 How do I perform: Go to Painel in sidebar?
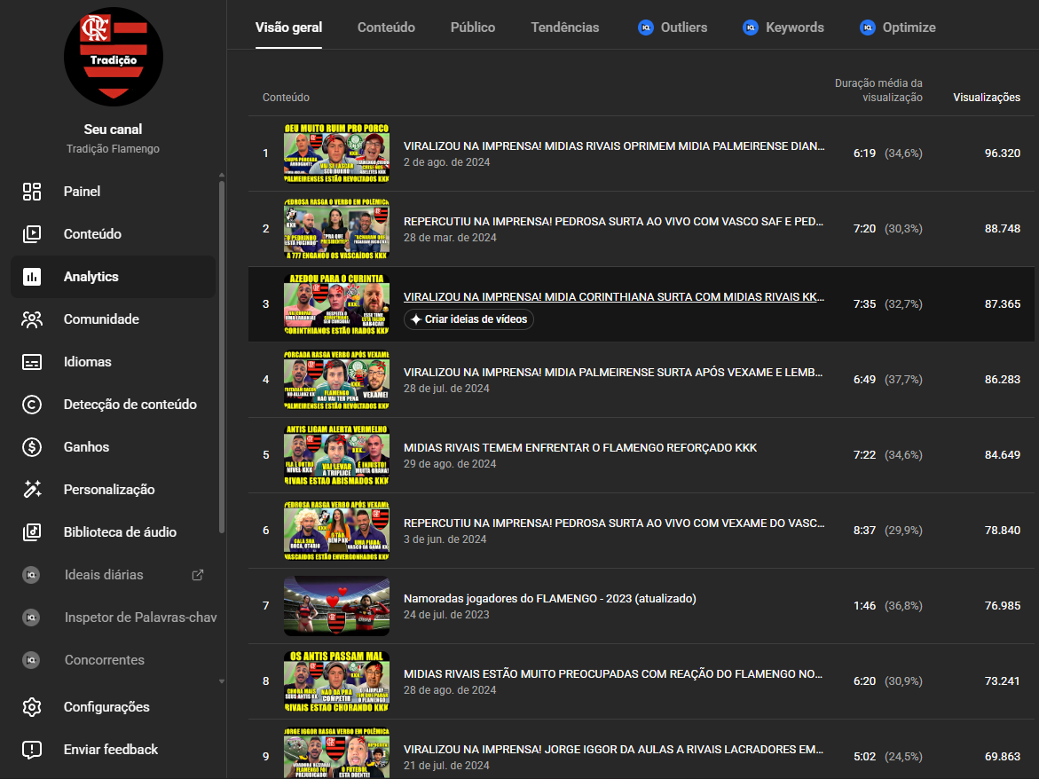[114, 192]
